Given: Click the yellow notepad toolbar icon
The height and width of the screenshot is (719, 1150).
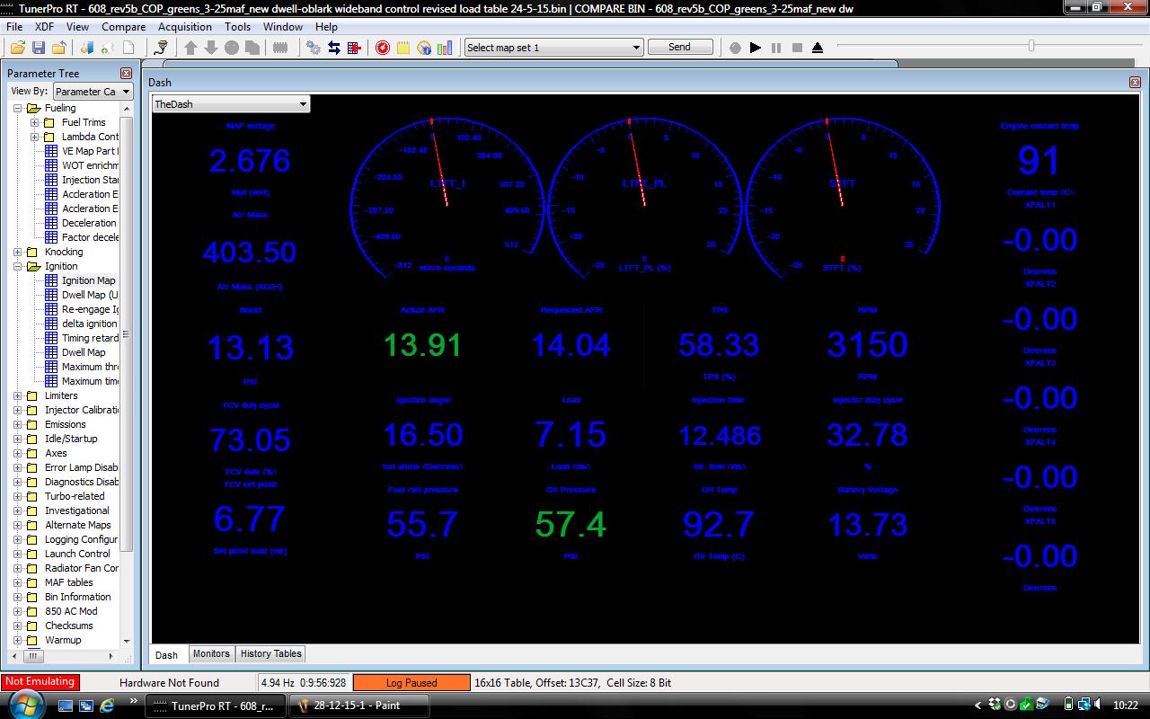Looking at the screenshot, I should [403, 48].
